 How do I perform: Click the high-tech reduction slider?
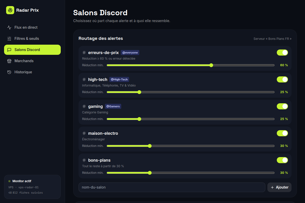pyautogui.click(x=191, y=92)
